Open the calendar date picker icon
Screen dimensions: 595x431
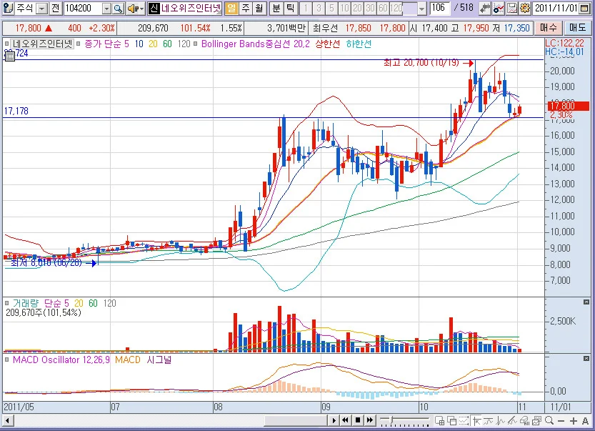(x=585, y=9)
